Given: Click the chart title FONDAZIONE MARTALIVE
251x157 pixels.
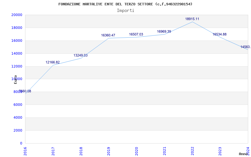Looking at the screenshot, I should click(125, 4).
